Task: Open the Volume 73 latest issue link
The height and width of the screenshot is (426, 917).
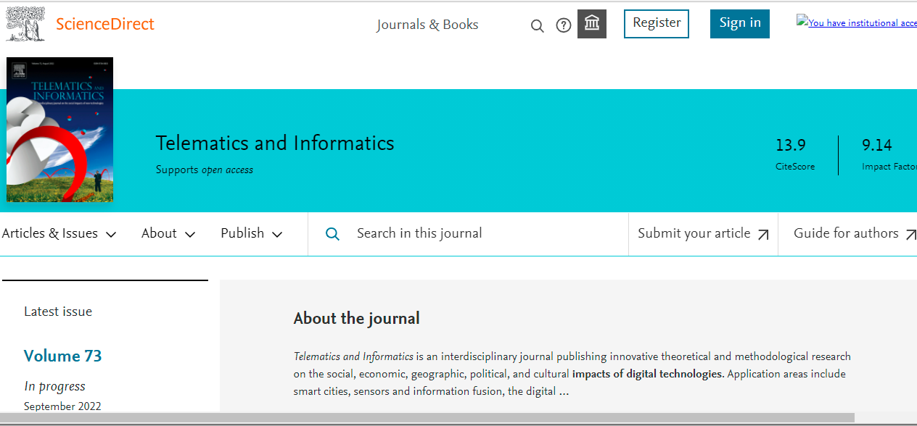Action: click(62, 356)
